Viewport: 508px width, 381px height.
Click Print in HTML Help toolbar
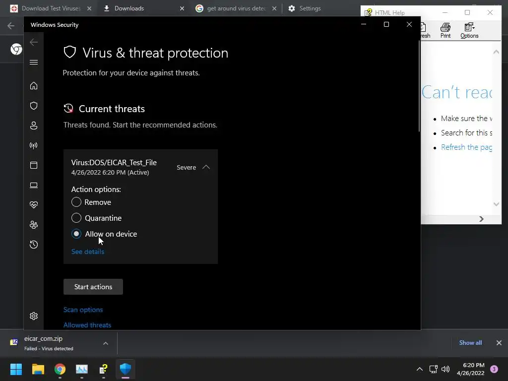[x=445, y=31]
